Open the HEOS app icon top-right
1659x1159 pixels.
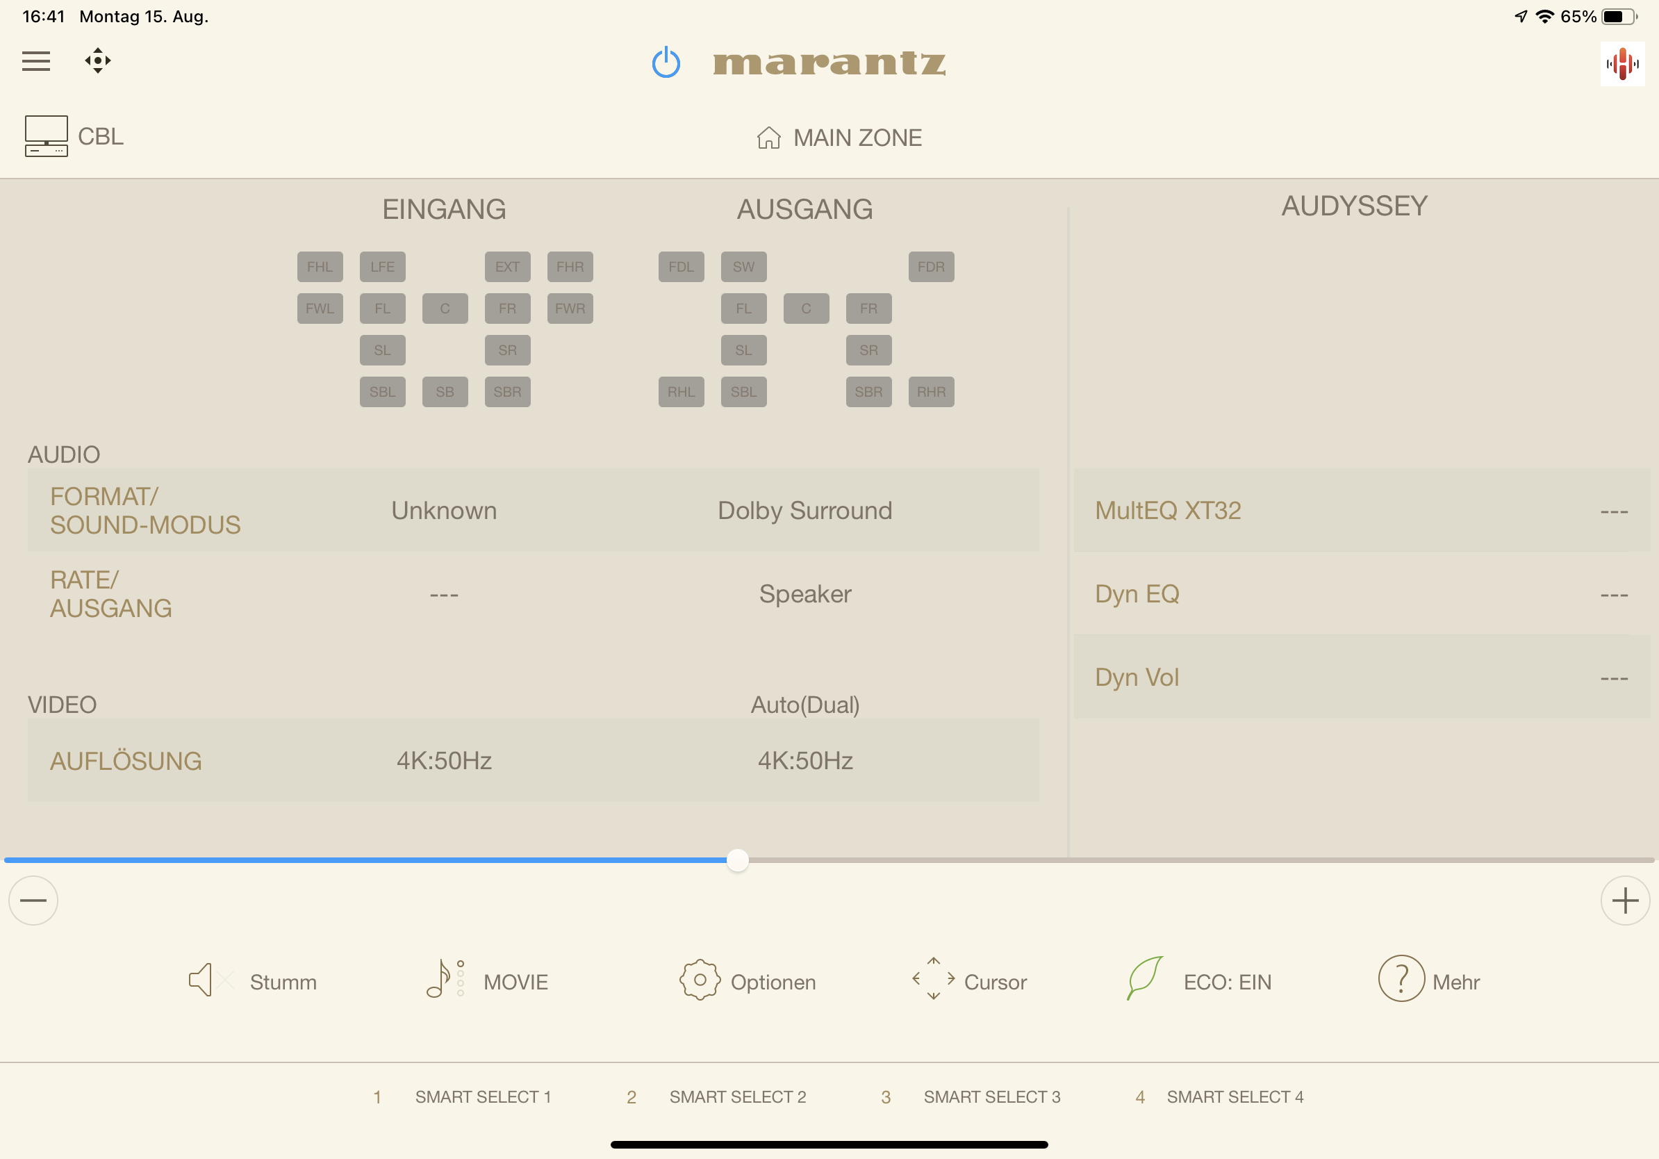point(1621,64)
